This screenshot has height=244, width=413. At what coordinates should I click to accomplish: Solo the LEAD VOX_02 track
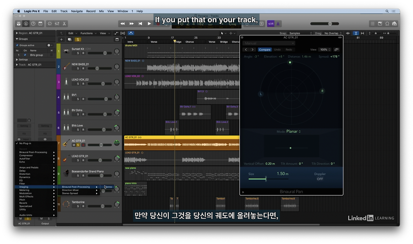coord(78,84)
